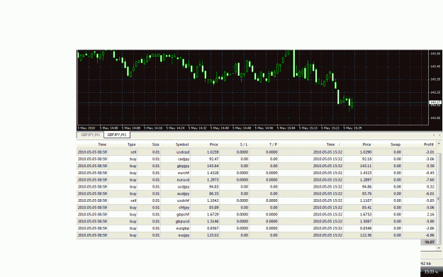Click the total profit value -56.07
The image size is (443, 277).
coord(429,242)
